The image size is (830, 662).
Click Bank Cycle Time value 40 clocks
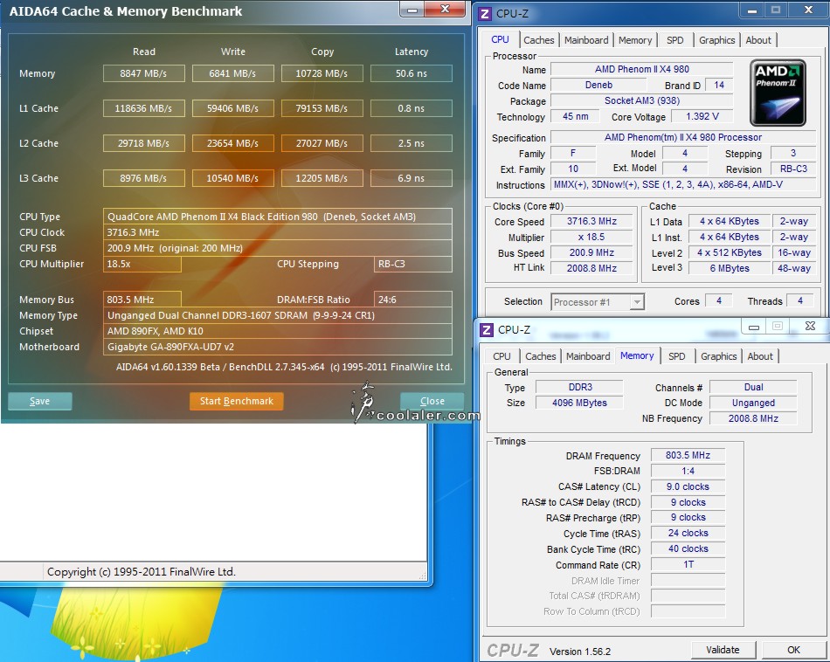click(688, 548)
